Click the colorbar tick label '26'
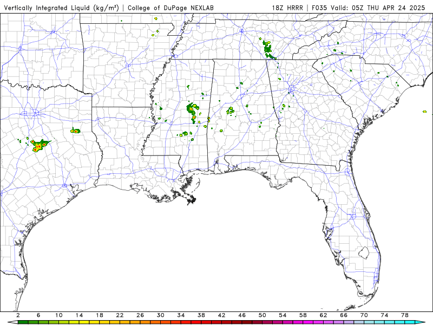Viewport: 433px width, 325px height. tap(140, 315)
